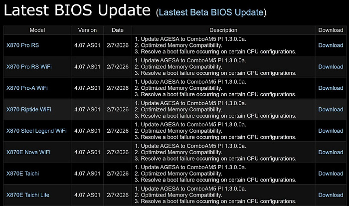Visit the X870E Nova WiFi model page
Viewport: 349px width, 206px height.
pos(28,152)
